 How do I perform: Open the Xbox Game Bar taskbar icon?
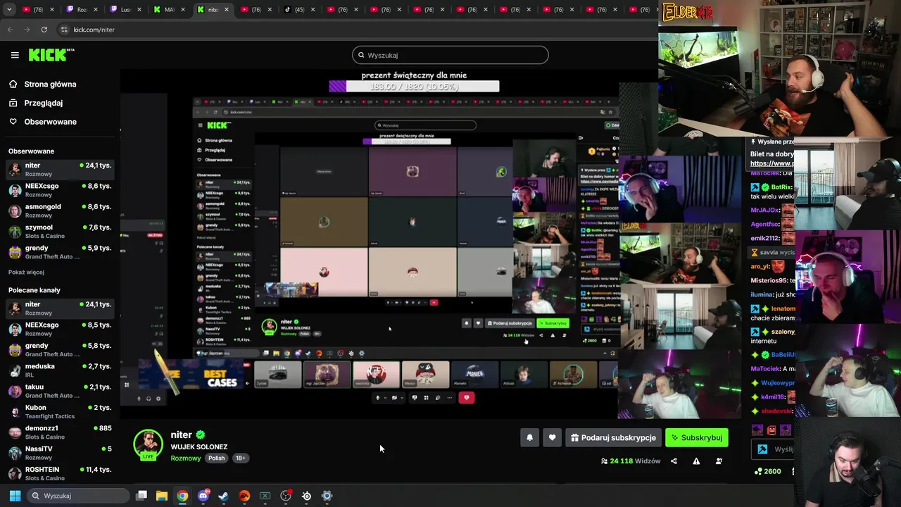tap(265, 496)
